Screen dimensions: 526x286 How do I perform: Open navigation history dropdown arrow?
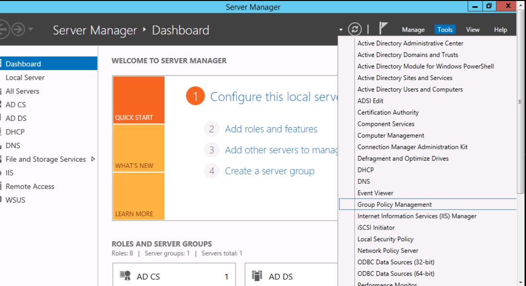click(x=30, y=29)
